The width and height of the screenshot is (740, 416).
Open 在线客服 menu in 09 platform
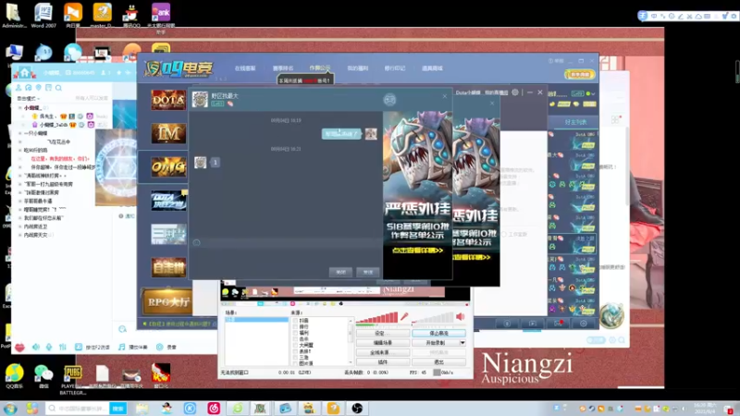pos(245,68)
